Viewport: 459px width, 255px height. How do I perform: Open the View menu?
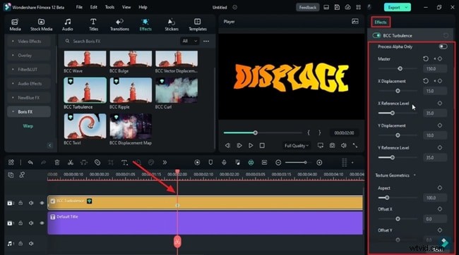tap(126, 7)
